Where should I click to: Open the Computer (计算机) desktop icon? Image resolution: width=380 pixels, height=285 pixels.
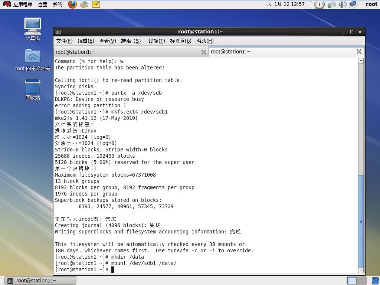pyautogui.click(x=33, y=29)
